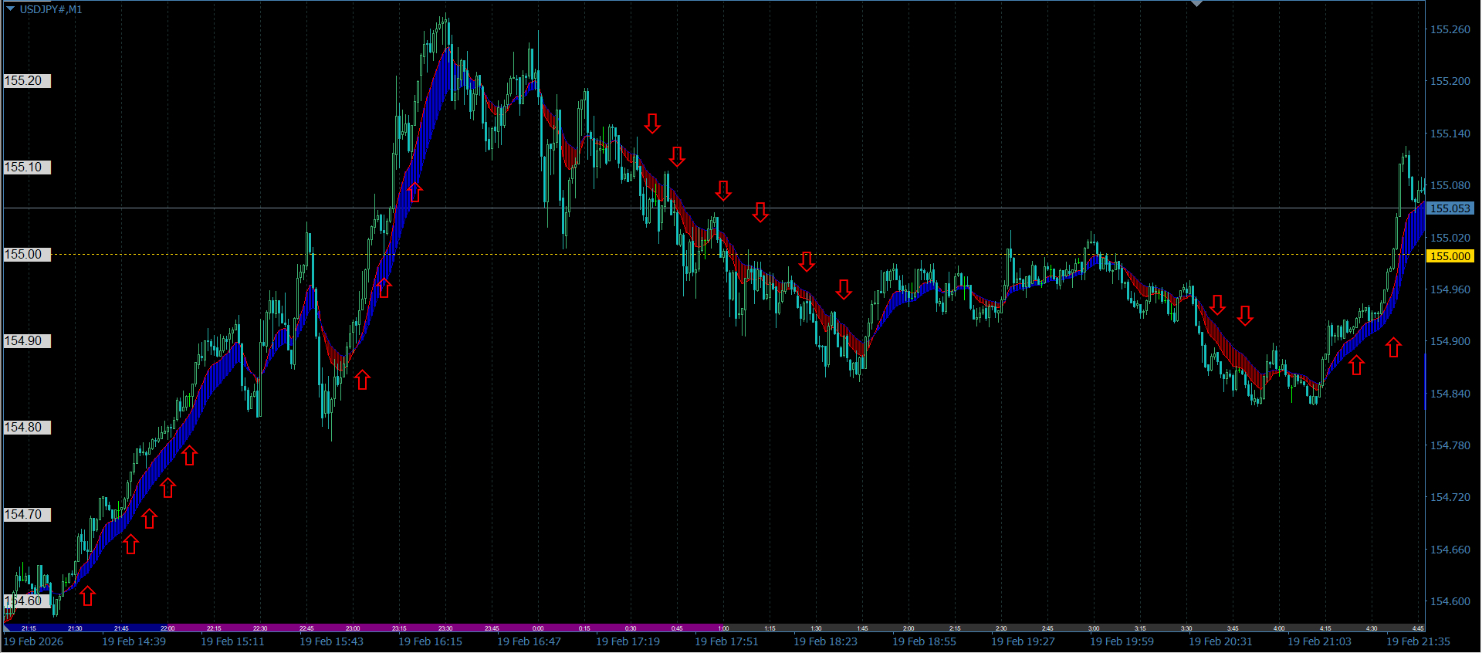Click the 154.70 price label on the left

coord(27,515)
